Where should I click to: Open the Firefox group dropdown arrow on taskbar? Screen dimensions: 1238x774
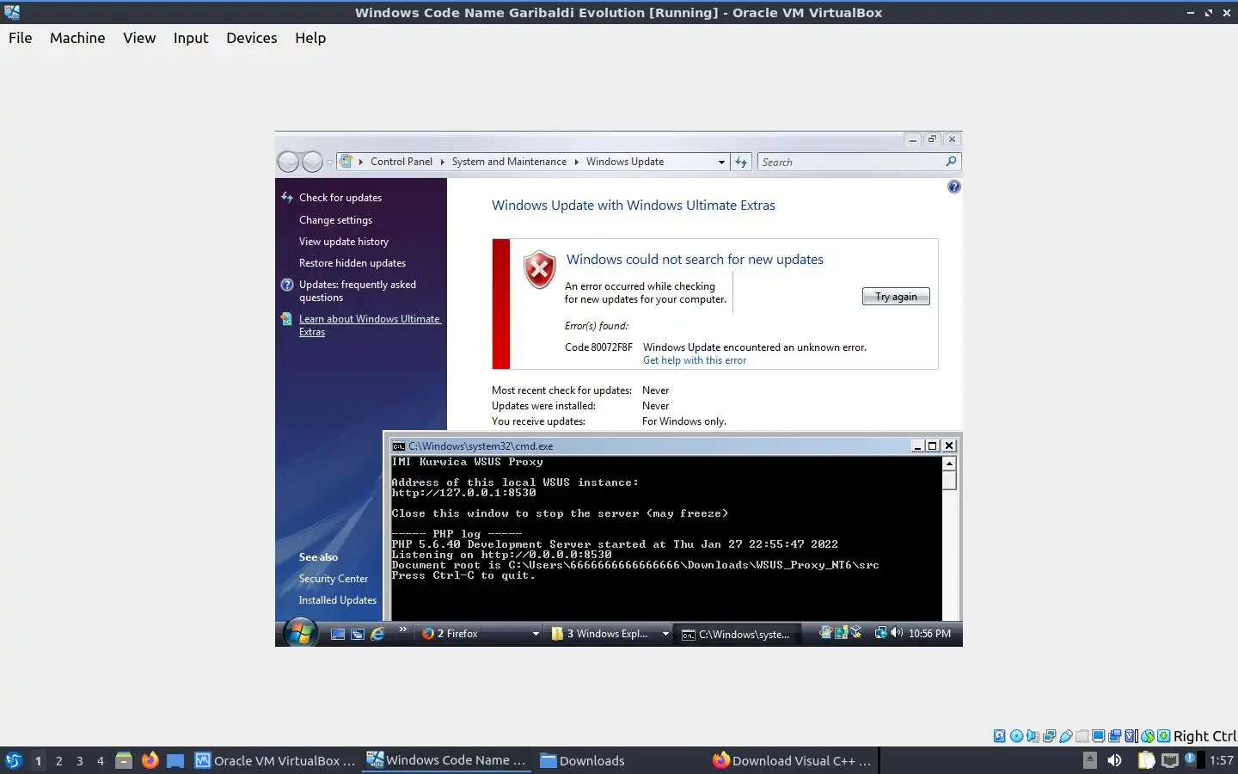536,634
